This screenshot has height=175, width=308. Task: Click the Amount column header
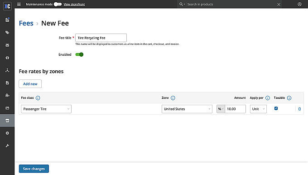(x=240, y=98)
